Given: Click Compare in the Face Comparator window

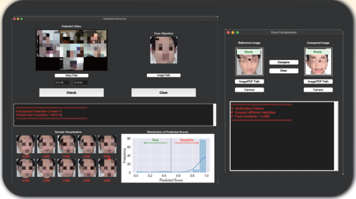Looking at the screenshot, I should pyautogui.click(x=283, y=62).
